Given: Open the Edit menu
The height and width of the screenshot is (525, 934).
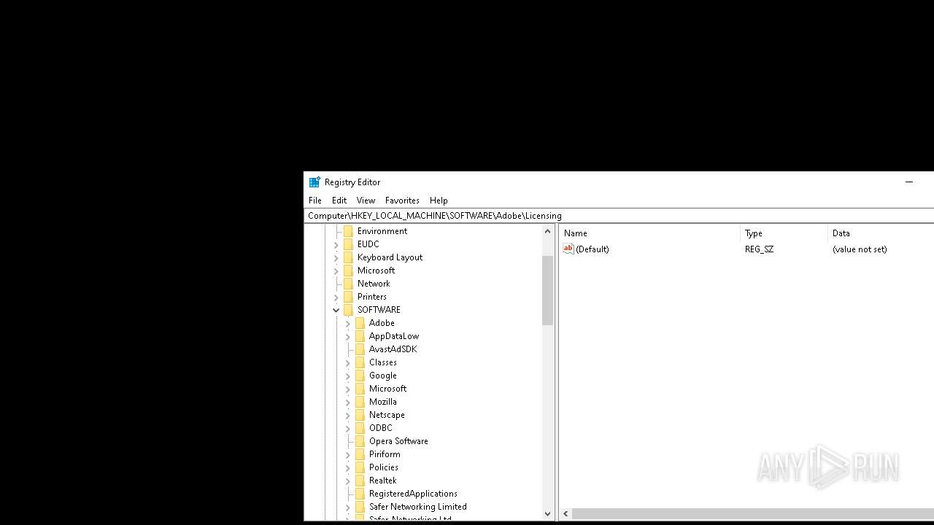Looking at the screenshot, I should click(339, 201).
